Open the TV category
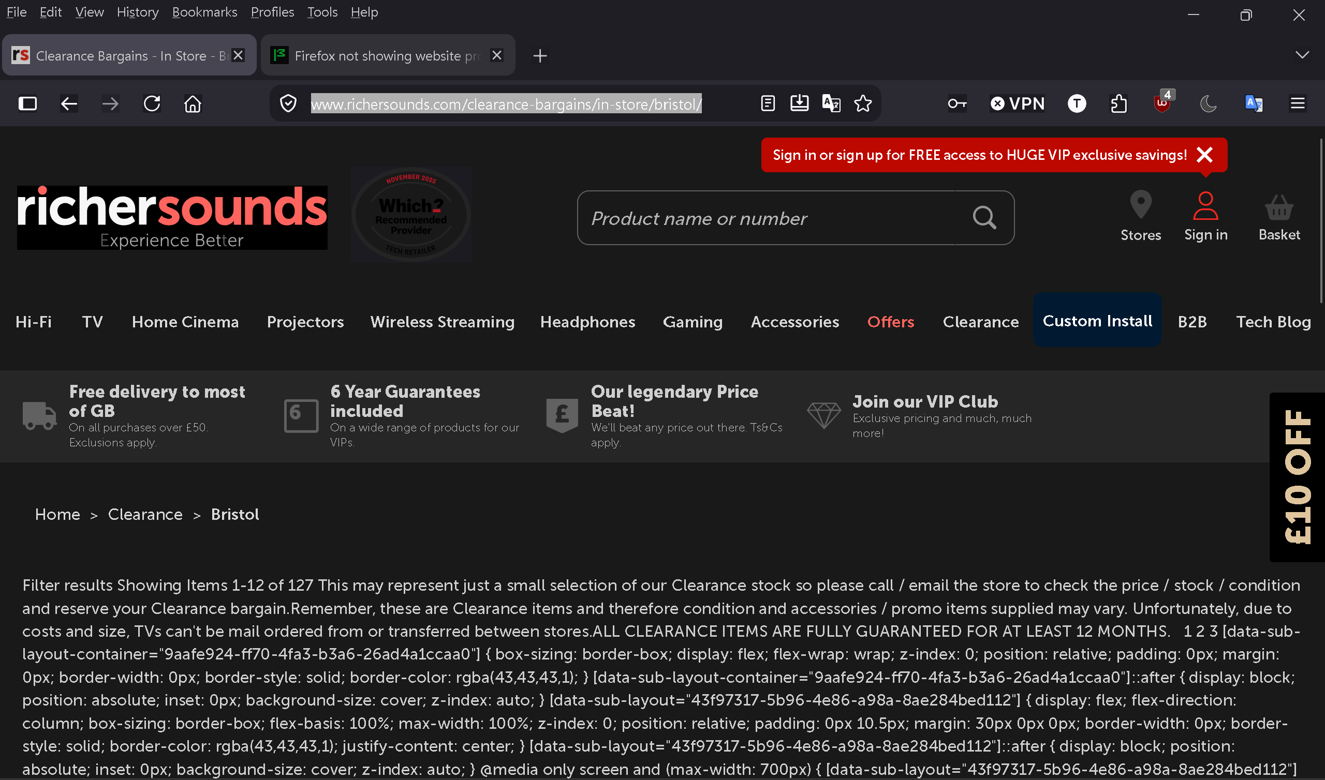Image resolution: width=1325 pixels, height=780 pixels. click(93, 322)
